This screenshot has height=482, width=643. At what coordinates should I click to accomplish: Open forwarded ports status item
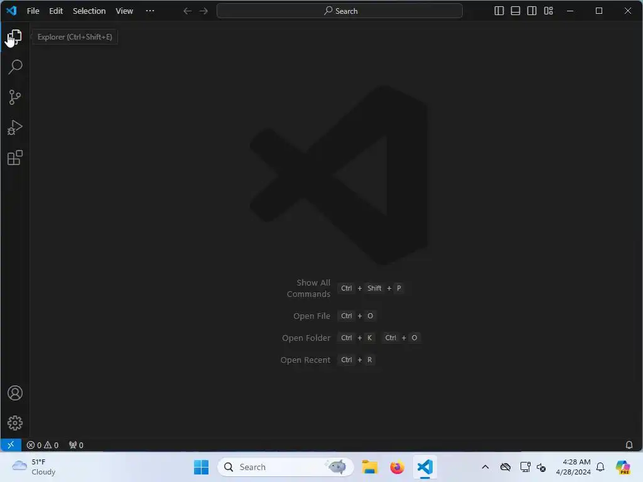(76, 445)
